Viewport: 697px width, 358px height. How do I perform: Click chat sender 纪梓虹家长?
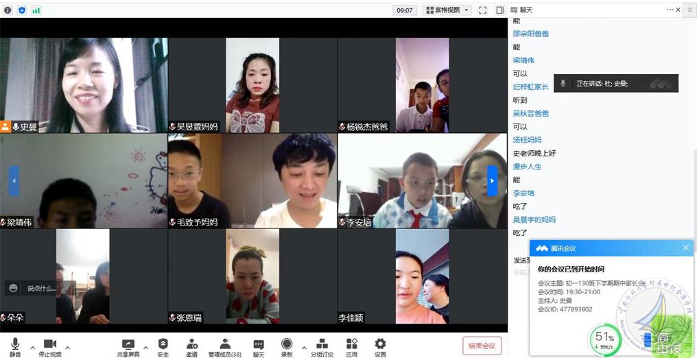pos(531,87)
